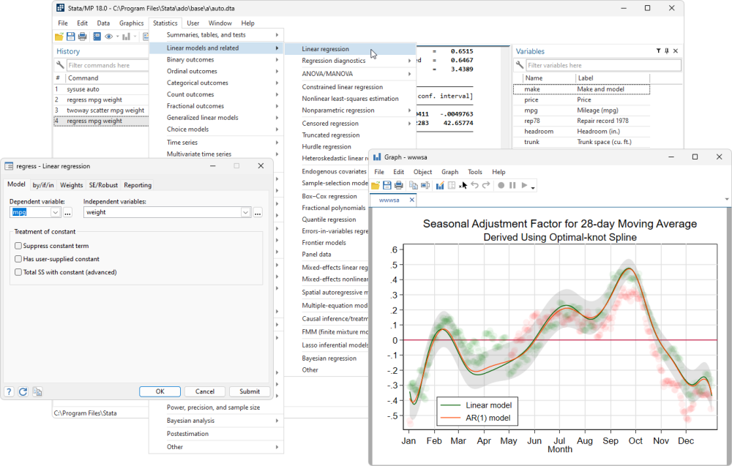Click the Undo arrow in graph toolbar

(x=475, y=185)
